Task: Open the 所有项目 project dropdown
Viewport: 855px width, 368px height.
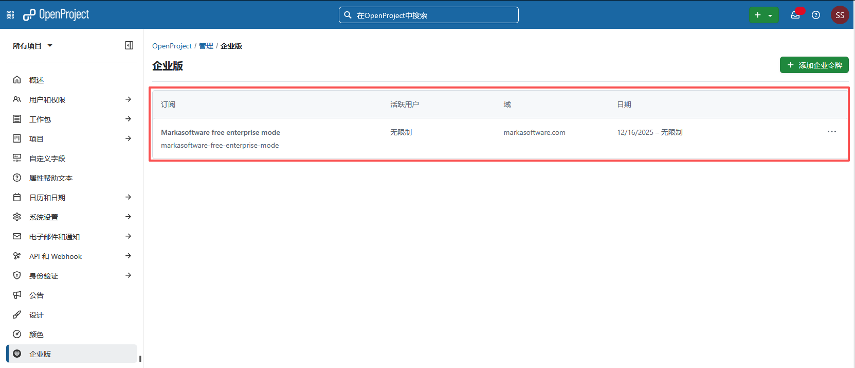Action: point(32,46)
